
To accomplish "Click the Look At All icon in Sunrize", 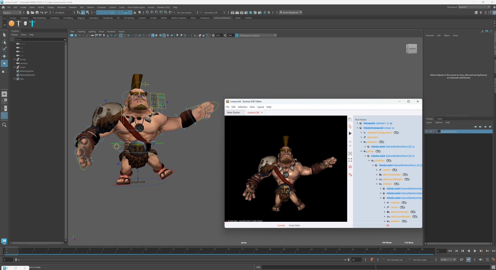I will (350, 160).
